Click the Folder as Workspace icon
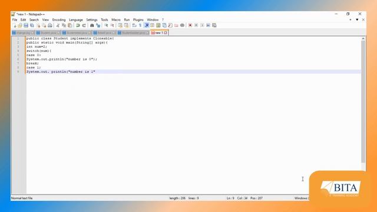This screenshot has height=212, width=377. pos(176,25)
